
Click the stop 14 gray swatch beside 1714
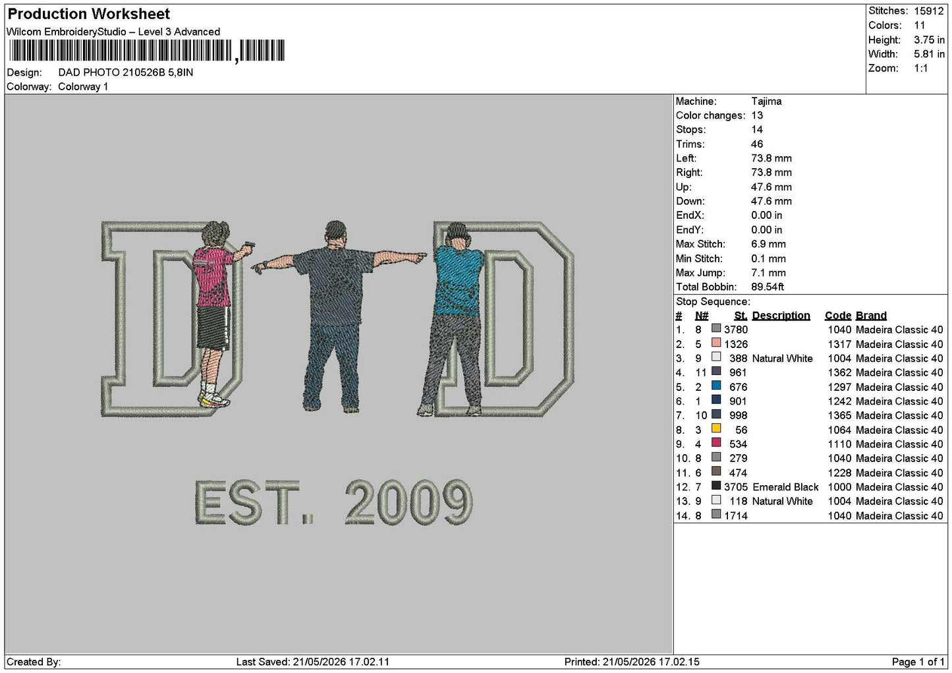(x=716, y=515)
